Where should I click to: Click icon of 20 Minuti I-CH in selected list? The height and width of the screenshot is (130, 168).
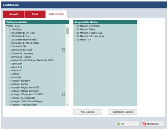click(75, 40)
